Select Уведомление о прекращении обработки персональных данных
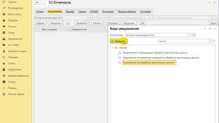Viewport: 219px width, 123px height. point(155,53)
